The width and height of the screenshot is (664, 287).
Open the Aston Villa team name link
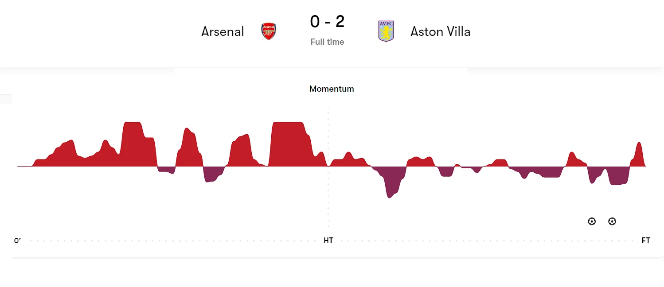click(x=440, y=31)
